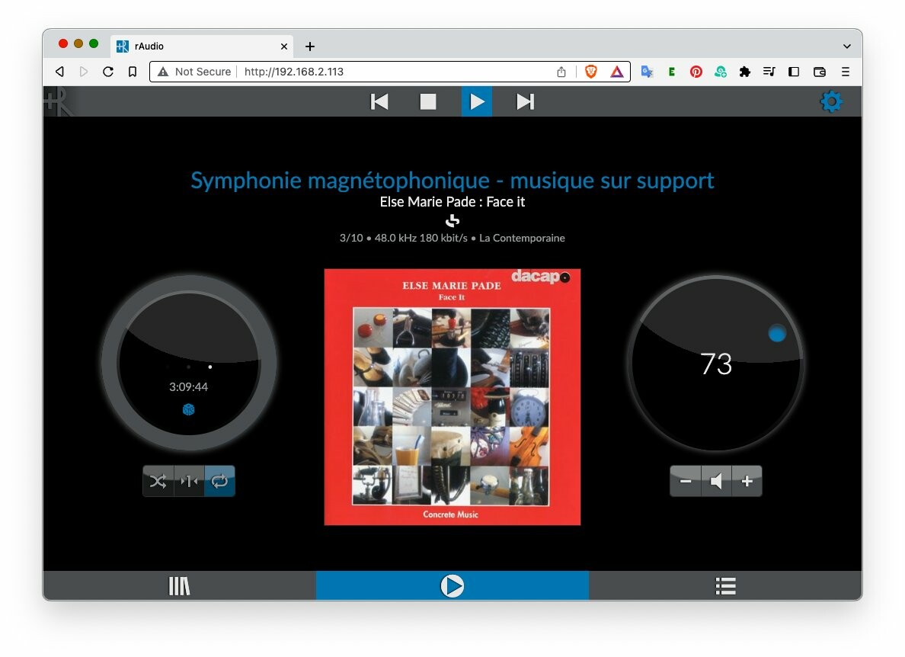The width and height of the screenshot is (905, 657).
Task: Toggle single track playback mode
Action: [x=189, y=481]
